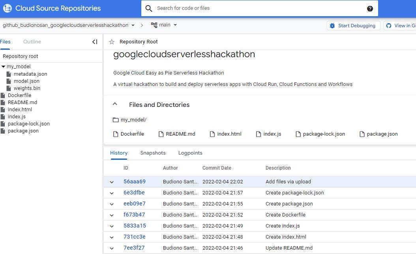Click the Dockerfile file icon in Files and Directories
This screenshot has height=254, width=416.
(x=116, y=134)
